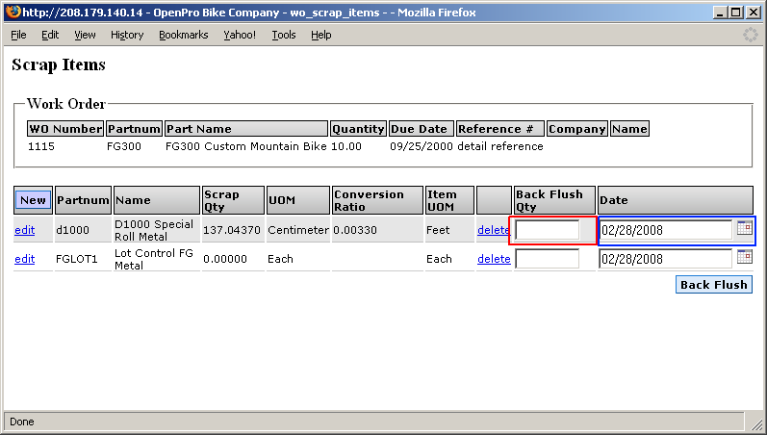Open calendar picker for d1000 row date

pos(744,229)
